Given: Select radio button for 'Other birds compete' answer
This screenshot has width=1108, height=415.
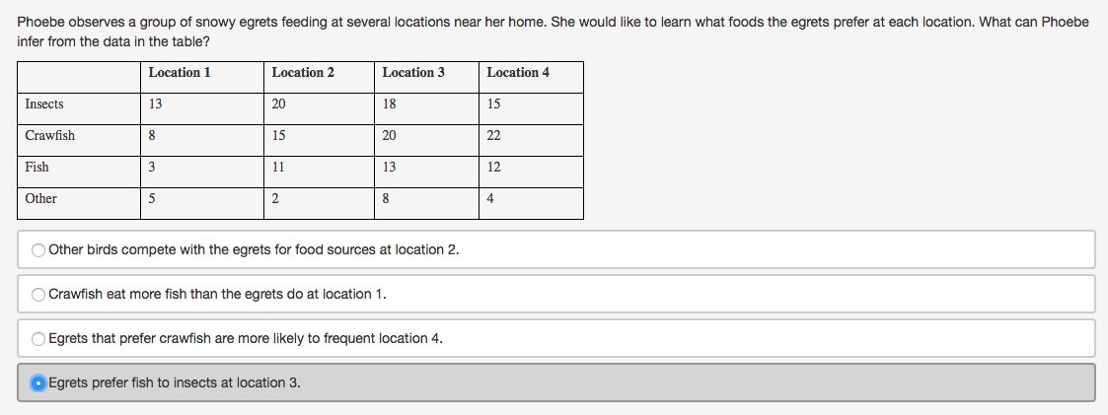Looking at the screenshot, I should 38,249.
